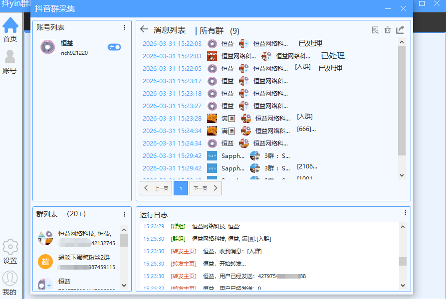Screen dimensions: 446x299
Task: Click the image preview search icon
Action: click(x=375, y=30)
